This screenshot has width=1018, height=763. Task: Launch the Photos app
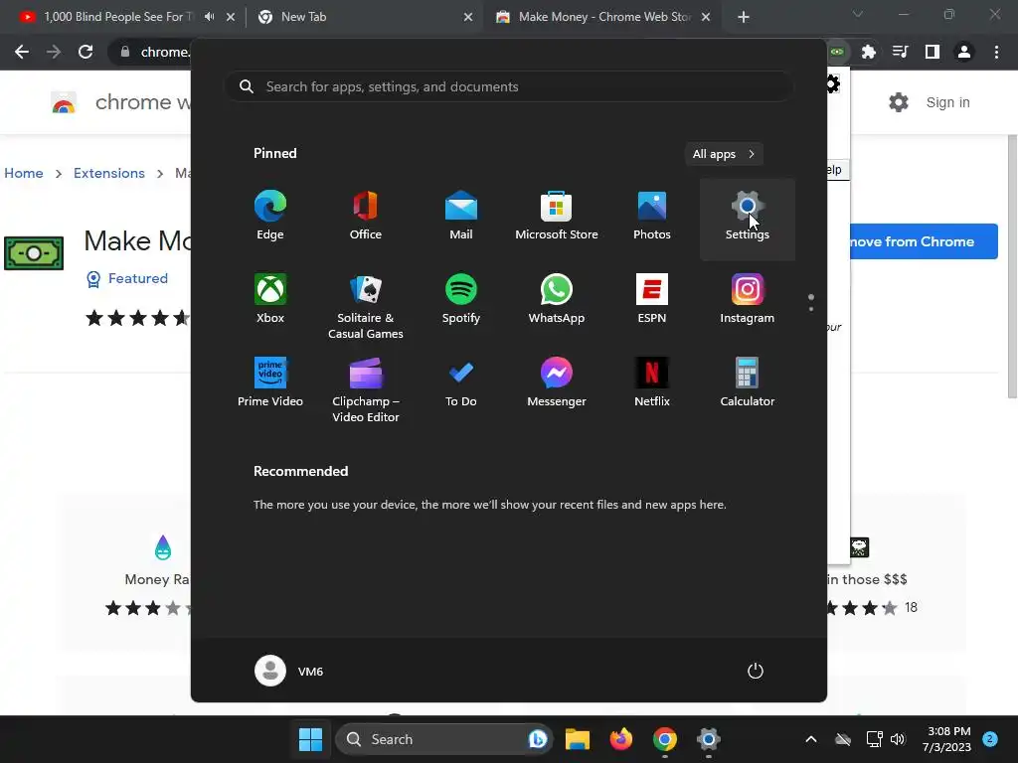tap(652, 216)
